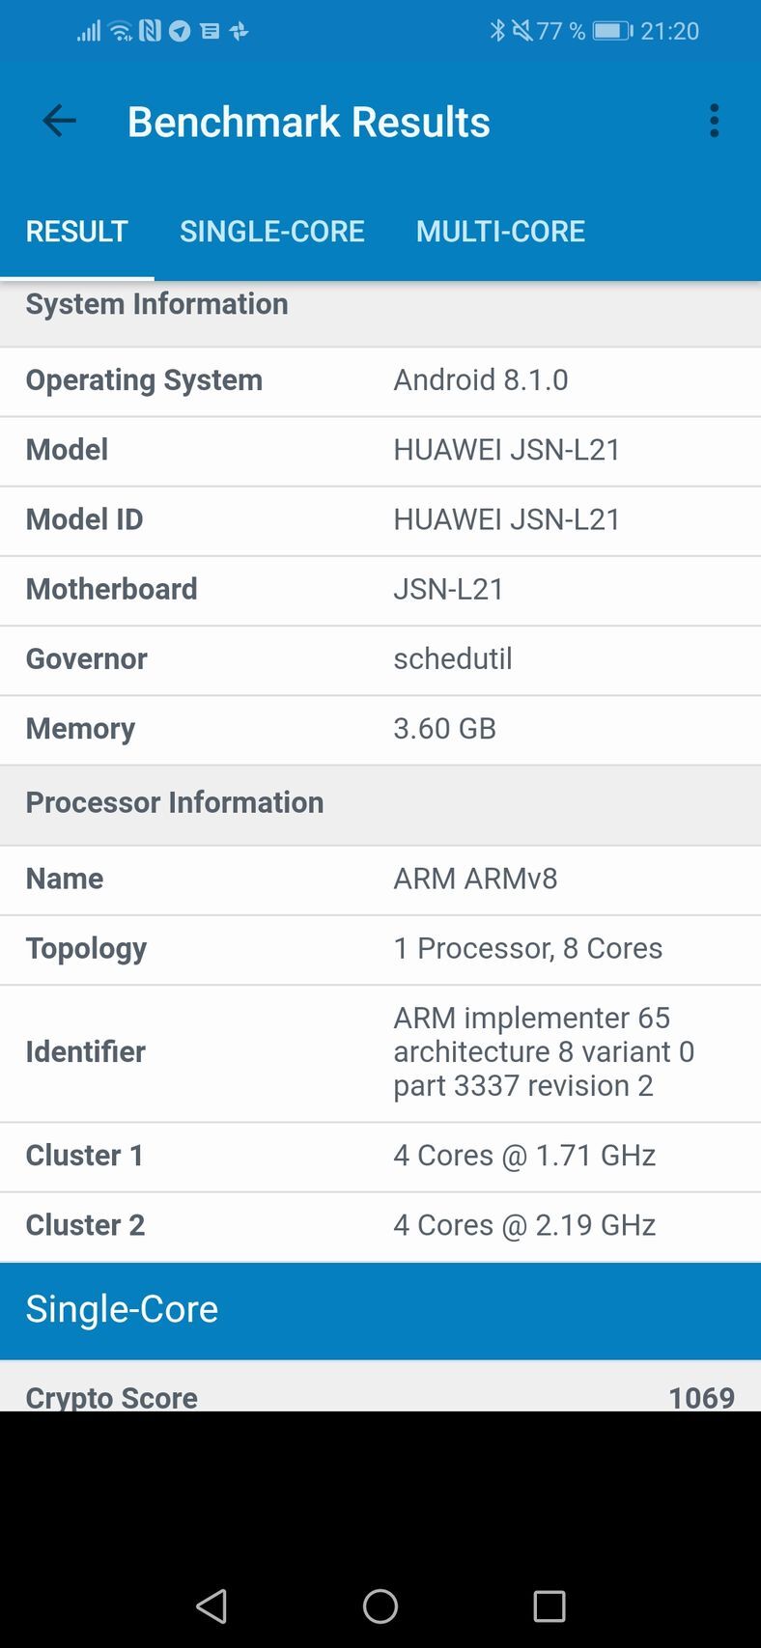Tap the Governor schedutil row
761x1648 pixels.
pos(380,659)
